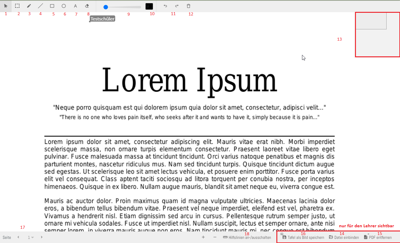Click the line thickness slider handle
Viewport: 400px width, 243px height.
click(105, 7)
